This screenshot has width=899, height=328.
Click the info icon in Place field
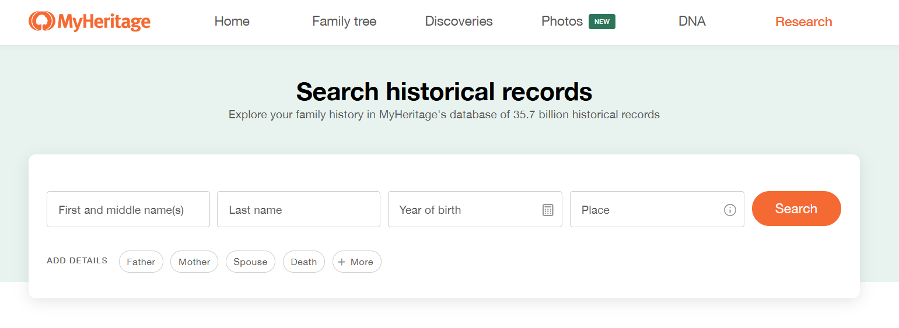[x=730, y=210]
